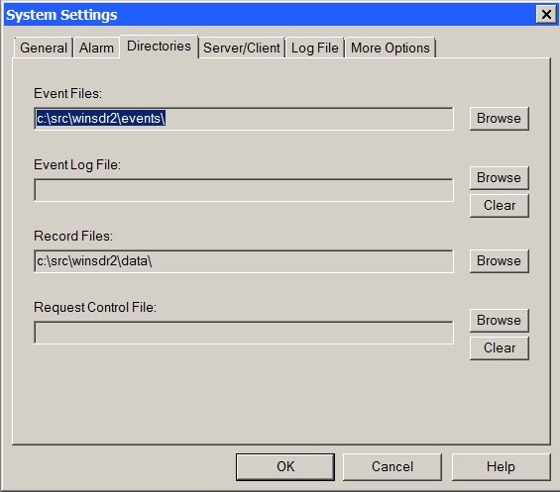Open Help for System Settings
560x492 pixels.
click(x=502, y=467)
